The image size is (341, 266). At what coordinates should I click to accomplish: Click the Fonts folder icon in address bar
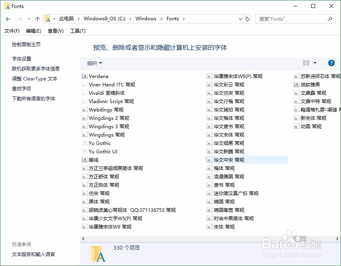coord(47,19)
